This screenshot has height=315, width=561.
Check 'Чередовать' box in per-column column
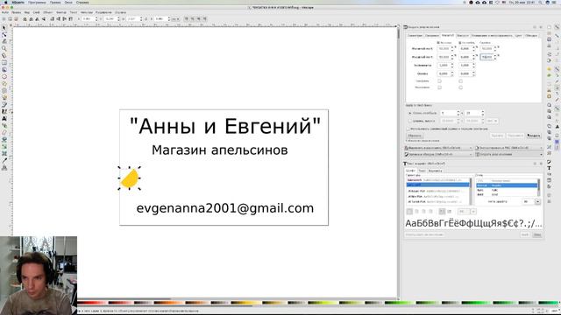click(x=460, y=81)
